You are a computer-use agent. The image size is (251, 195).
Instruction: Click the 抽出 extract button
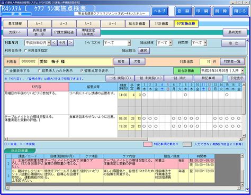tap(234, 43)
